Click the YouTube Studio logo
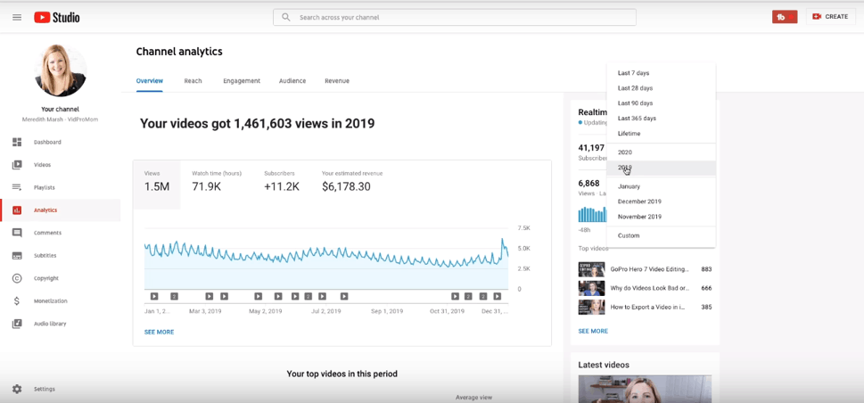The image size is (864, 403). (x=57, y=18)
